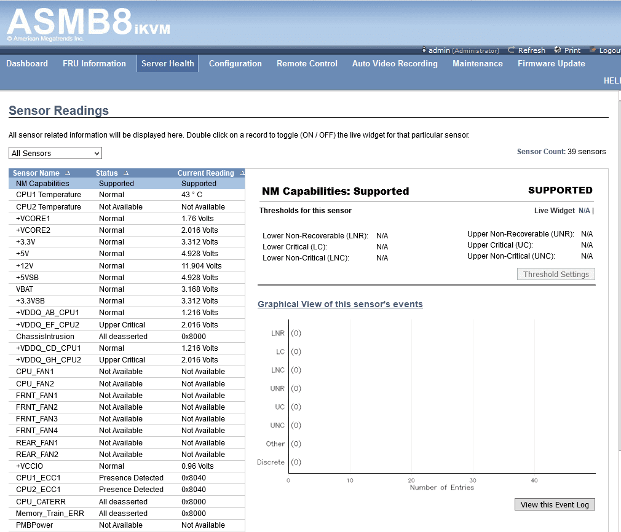Select the +VDDQ_GH_CPU2 row
The width and height of the screenshot is (621, 532).
(127, 360)
